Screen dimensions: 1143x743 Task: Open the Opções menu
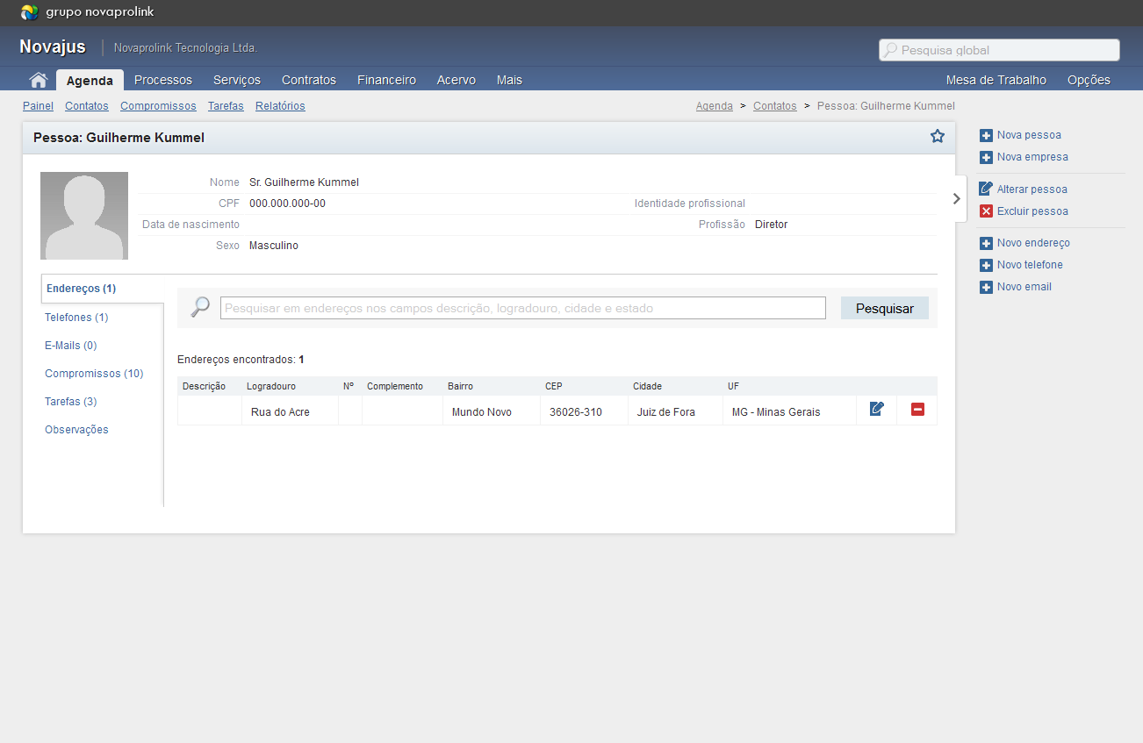[x=1089, y=80]
